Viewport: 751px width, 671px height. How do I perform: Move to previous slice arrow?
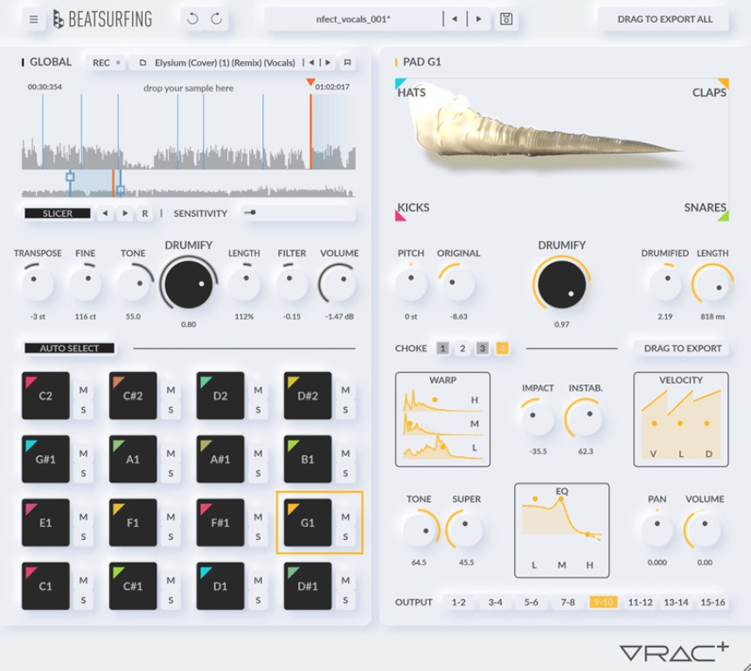coord(105,213)
